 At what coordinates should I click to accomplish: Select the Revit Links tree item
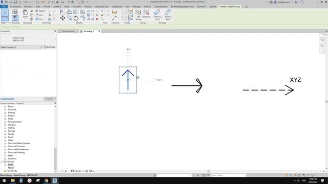click(12, 171)
